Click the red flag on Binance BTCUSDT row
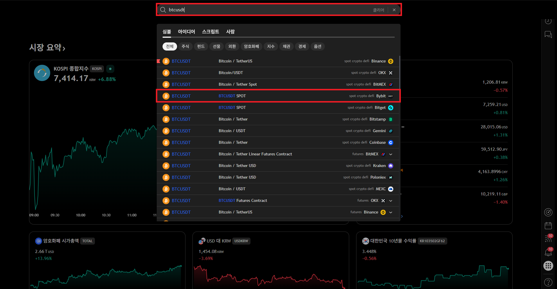The height and width of the screenshot is (289, 557). click(158, 61)
